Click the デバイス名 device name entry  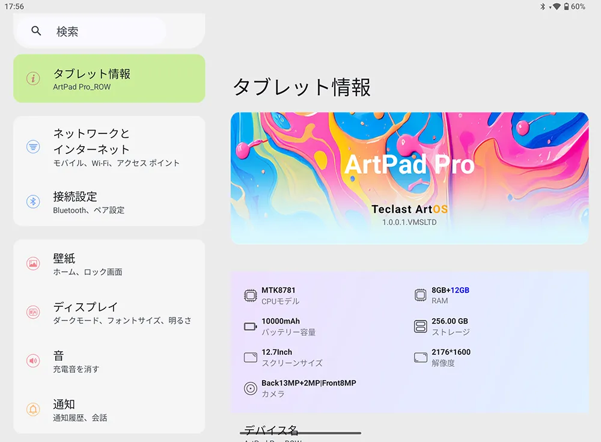[x=409, y=433]
